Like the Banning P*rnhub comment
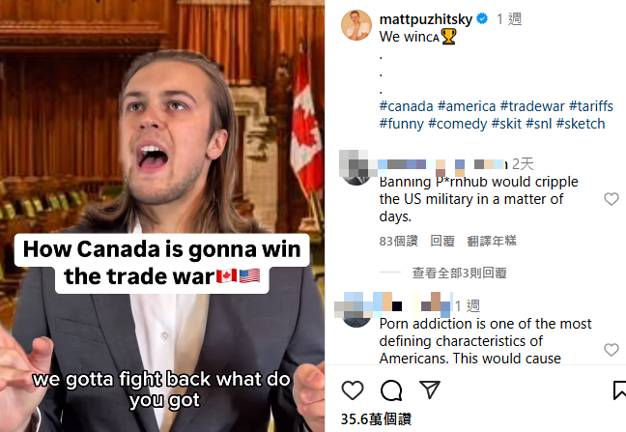Viewport: 626px width, 432px height. click(612, 199)
